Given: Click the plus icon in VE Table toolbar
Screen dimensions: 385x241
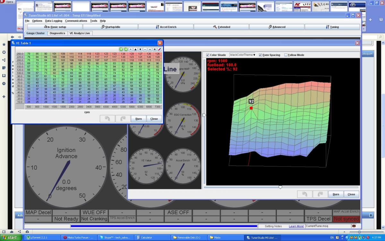Looking at the screenshot, I should [x=150, y=49].
